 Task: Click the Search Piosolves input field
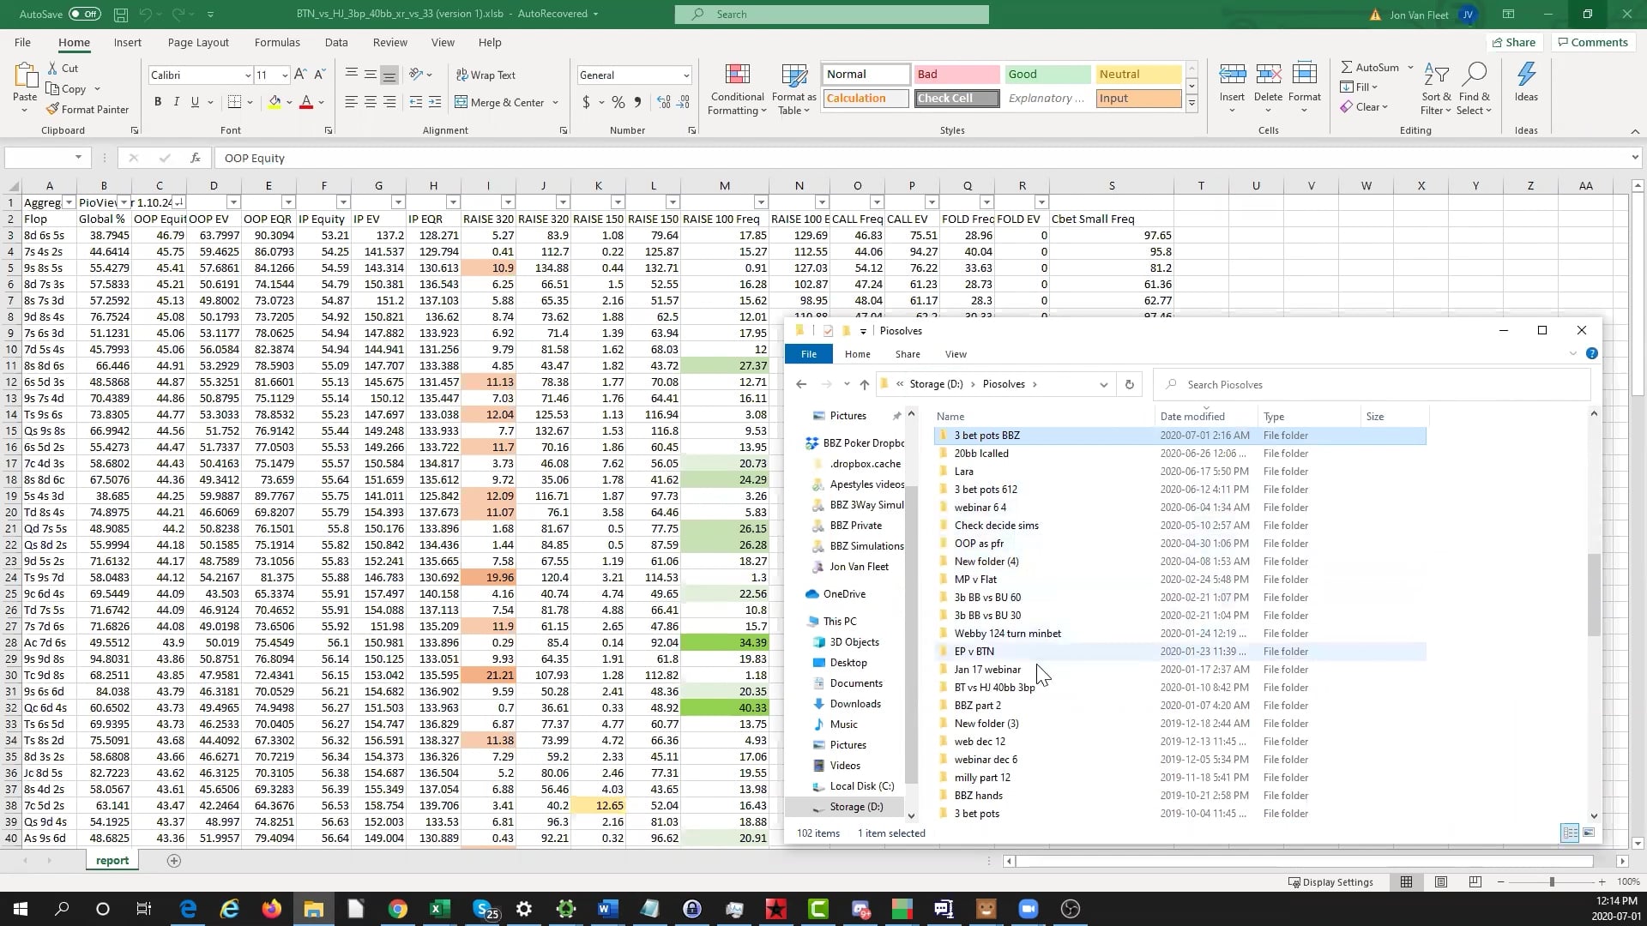pyautogui.click(x=1372, y=384)
